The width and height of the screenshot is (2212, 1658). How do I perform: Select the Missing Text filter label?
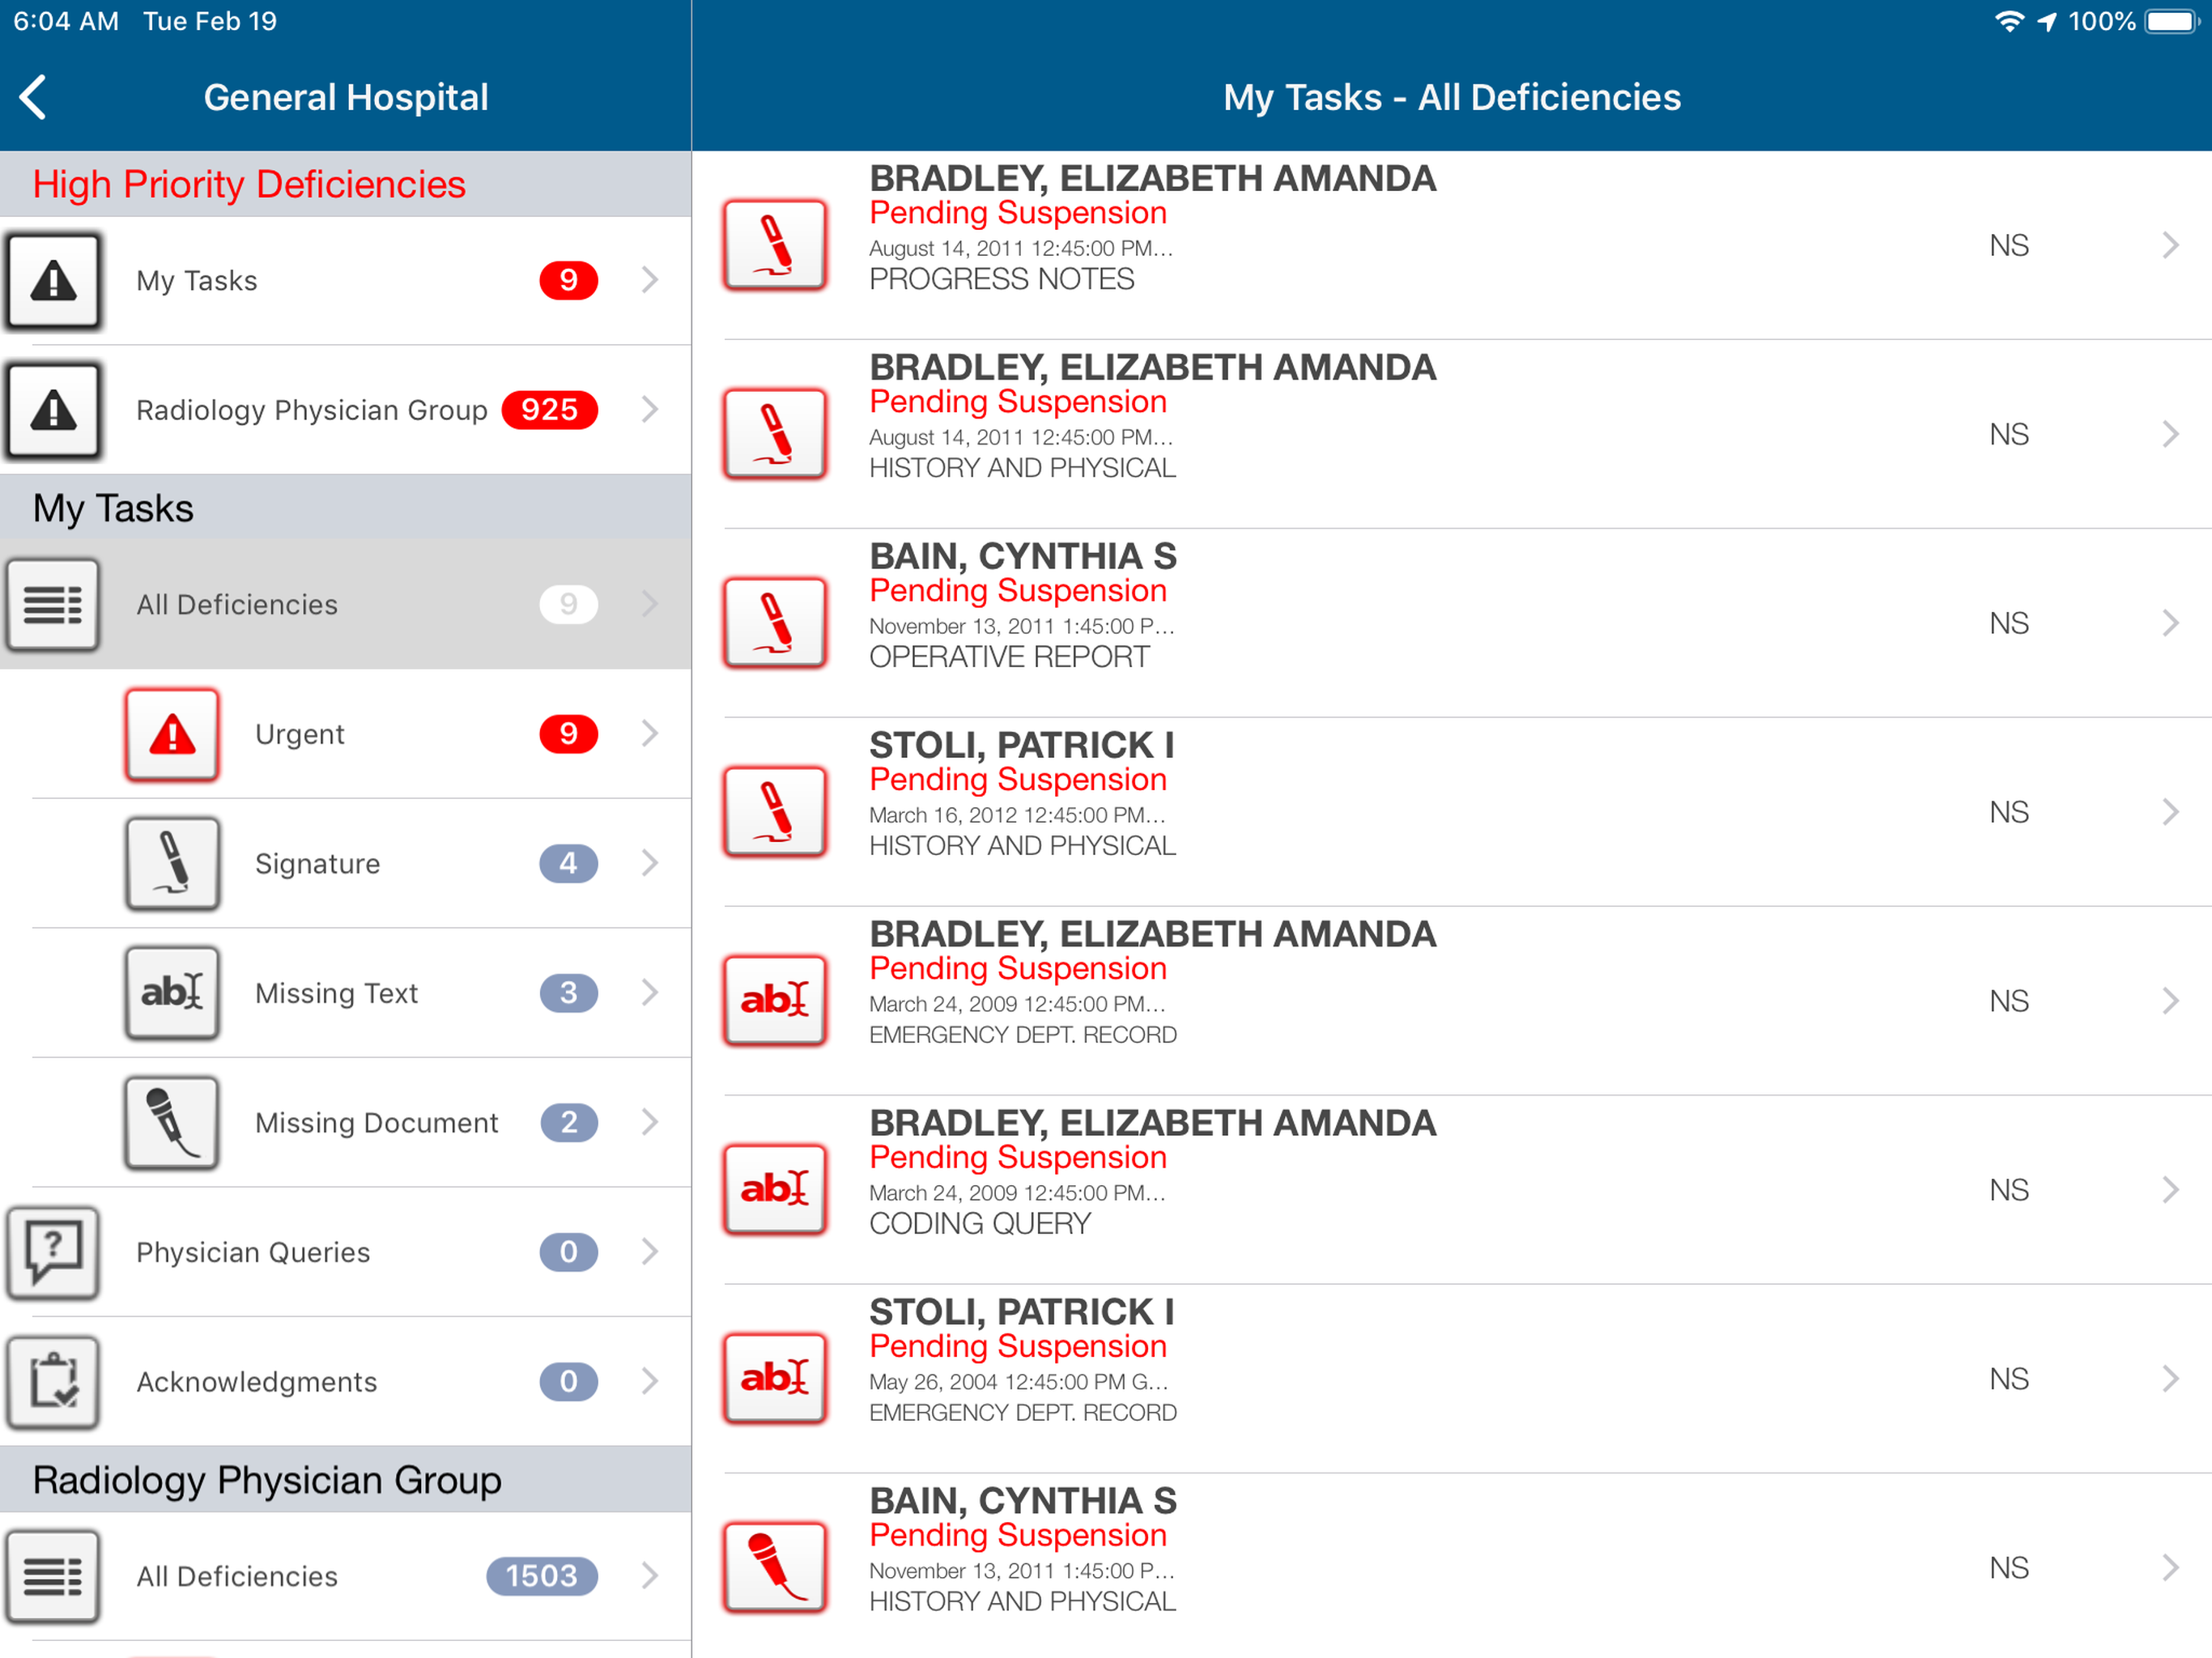pyautogui.click(x=337, y=993)
